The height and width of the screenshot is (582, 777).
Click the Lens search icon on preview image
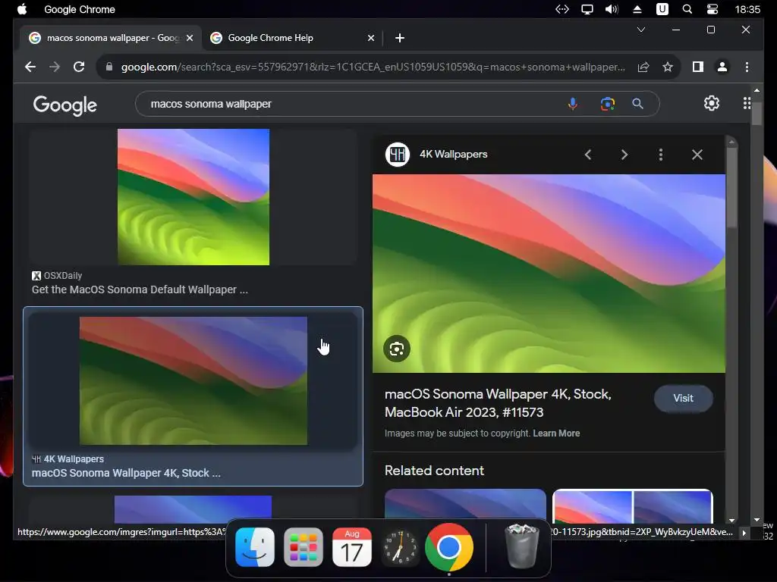(396, 349)
